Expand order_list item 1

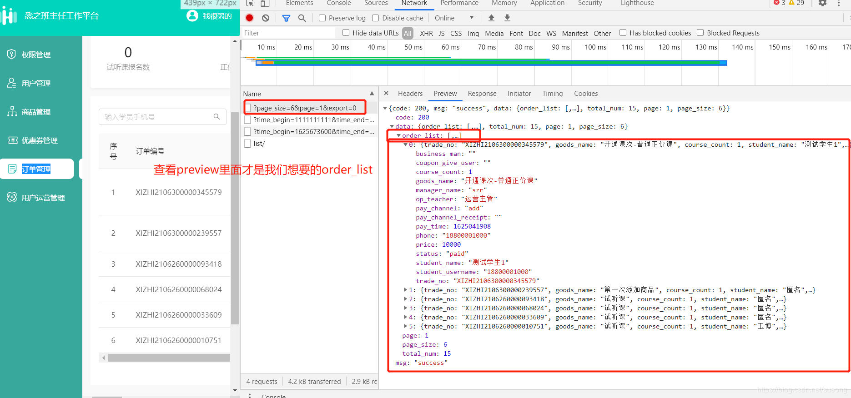click(405, 290)
